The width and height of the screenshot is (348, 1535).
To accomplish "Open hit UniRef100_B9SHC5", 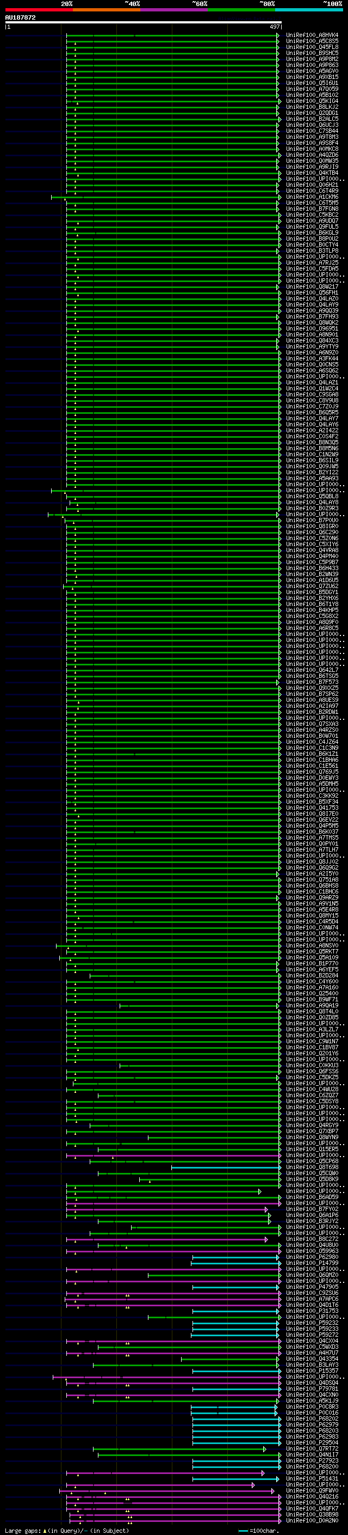I will 312,53.
